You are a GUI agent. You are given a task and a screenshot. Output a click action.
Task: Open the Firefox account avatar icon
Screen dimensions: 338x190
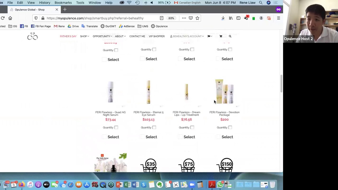[x=261, y=18]
